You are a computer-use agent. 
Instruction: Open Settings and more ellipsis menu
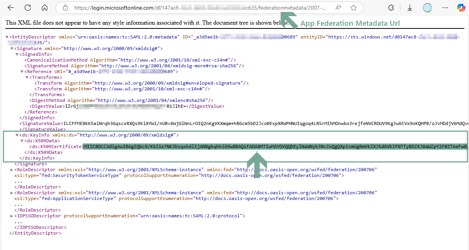445,8
